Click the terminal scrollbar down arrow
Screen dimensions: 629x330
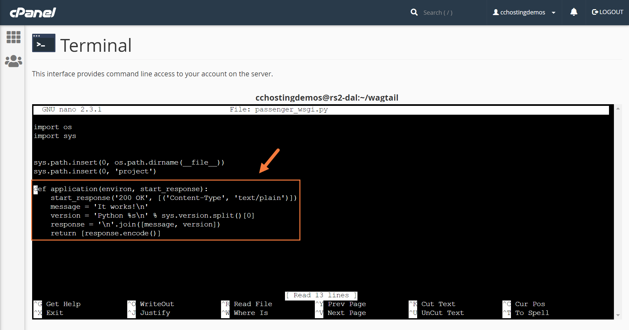[618, 315]
